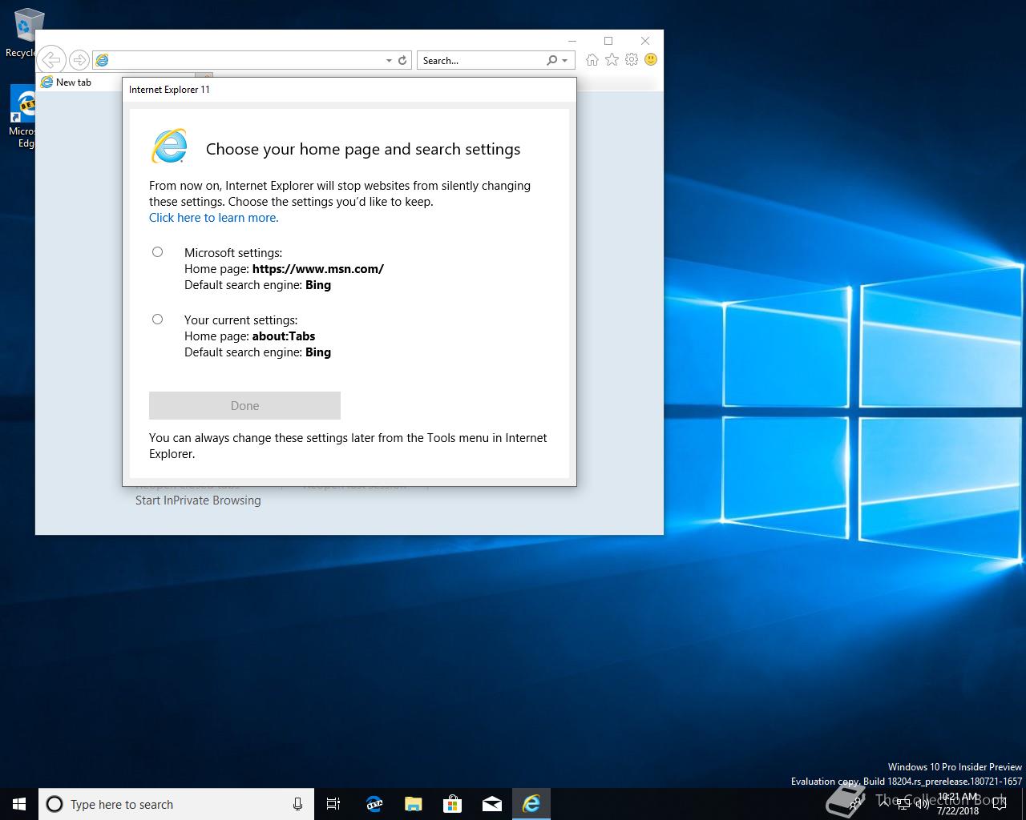Select Your current settings radio option

pyautogui.click(x=158, y=320)
